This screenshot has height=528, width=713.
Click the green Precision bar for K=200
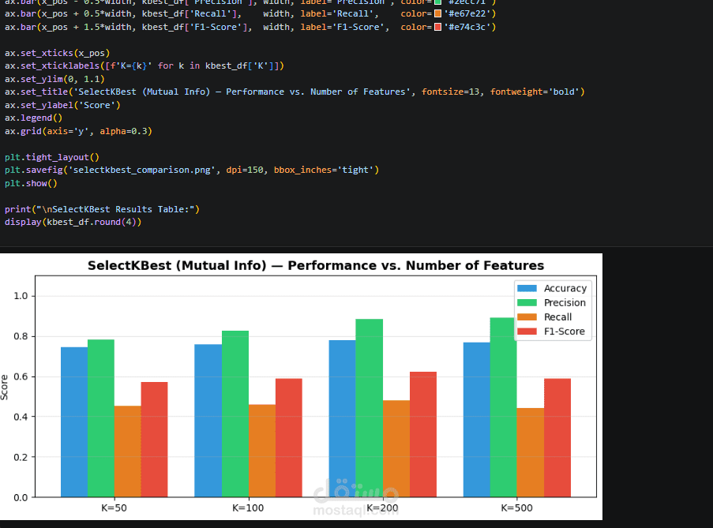370,408
